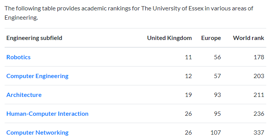This screenshot has height=140, width=272.
Task: Click the Engineering subfield column header
Action: click(34, 38)
